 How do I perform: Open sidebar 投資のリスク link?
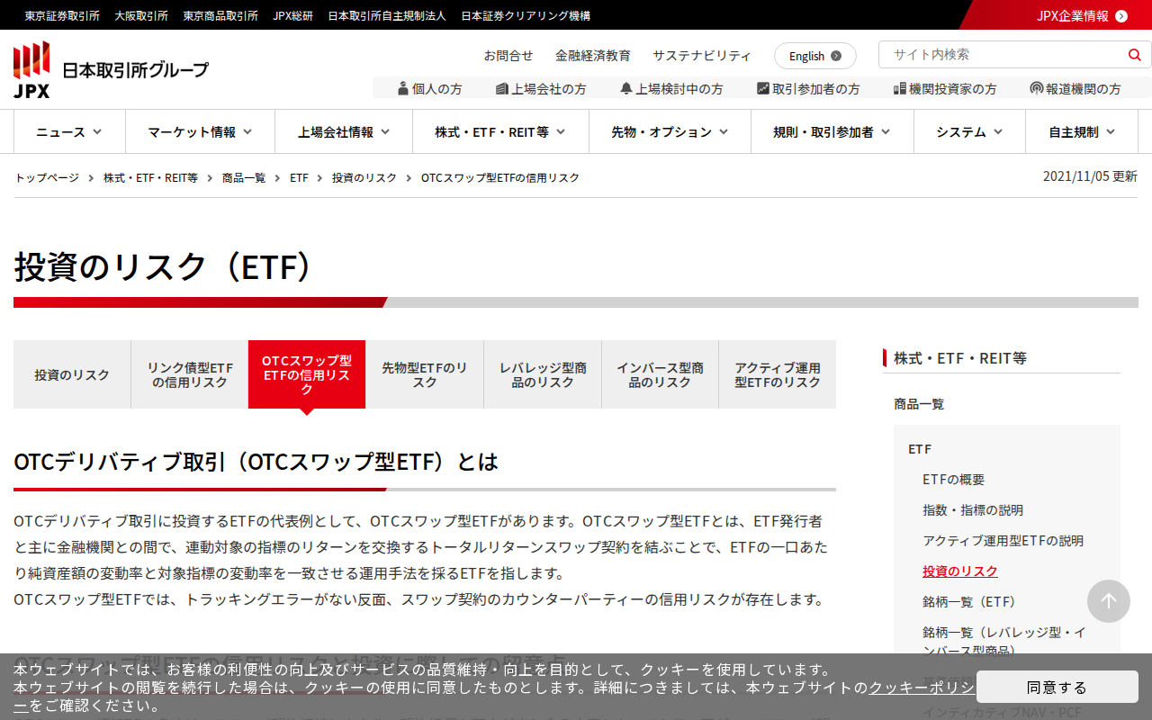(960, 571)
